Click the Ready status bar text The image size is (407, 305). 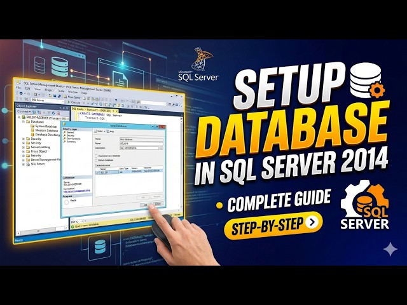coord(18,241)
